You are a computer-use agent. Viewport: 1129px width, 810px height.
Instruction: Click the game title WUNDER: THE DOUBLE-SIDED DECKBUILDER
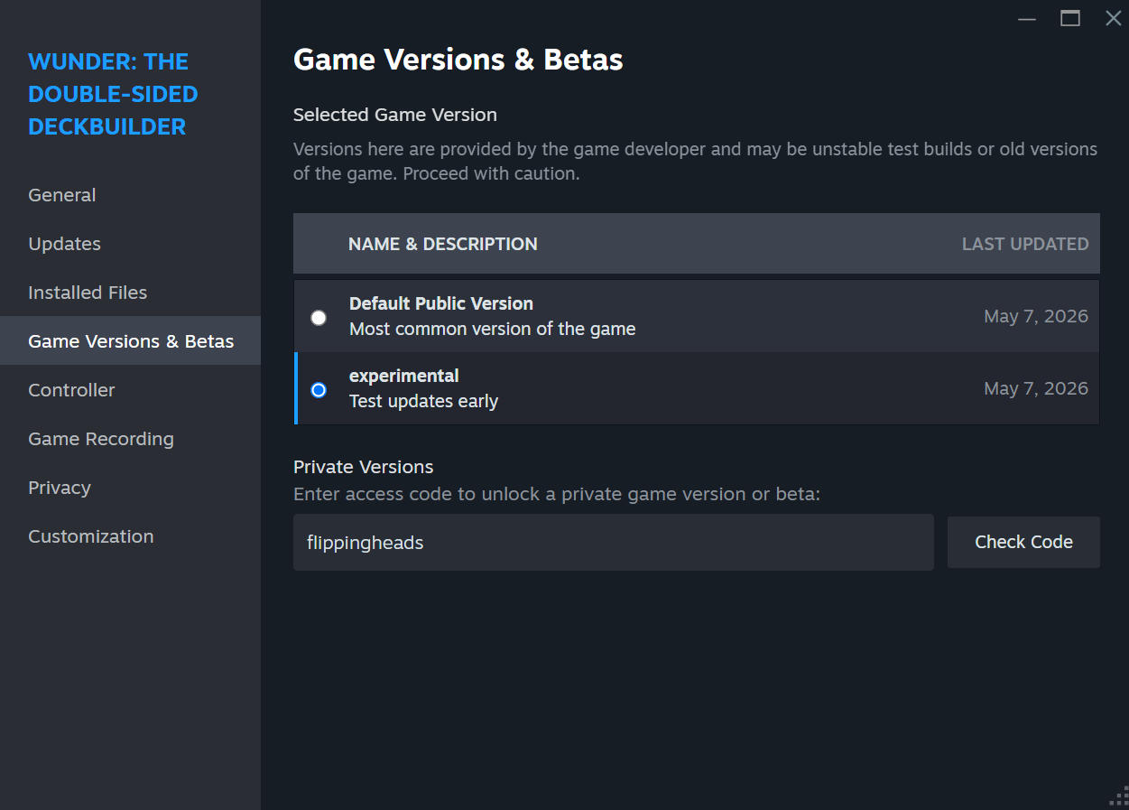113,94
